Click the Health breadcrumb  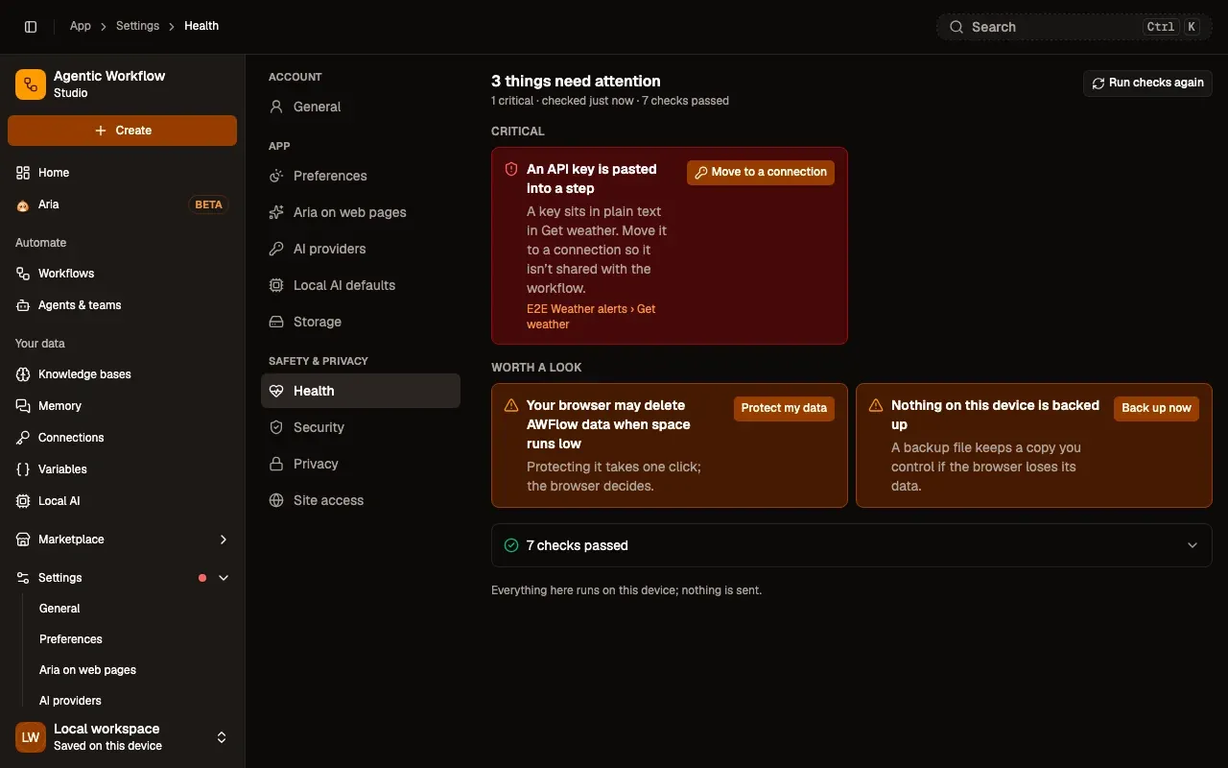pyautogui.click(x=201, y=26)
